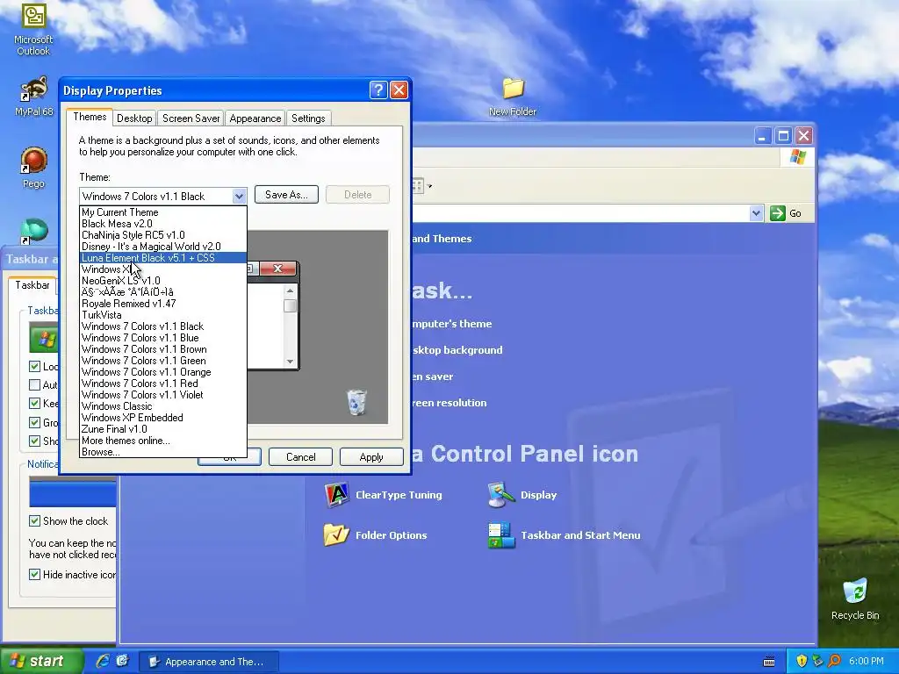Select the MyPal 68 desktop icon
The width and height of the screenshot is (899, 674).
pos(34,97)
